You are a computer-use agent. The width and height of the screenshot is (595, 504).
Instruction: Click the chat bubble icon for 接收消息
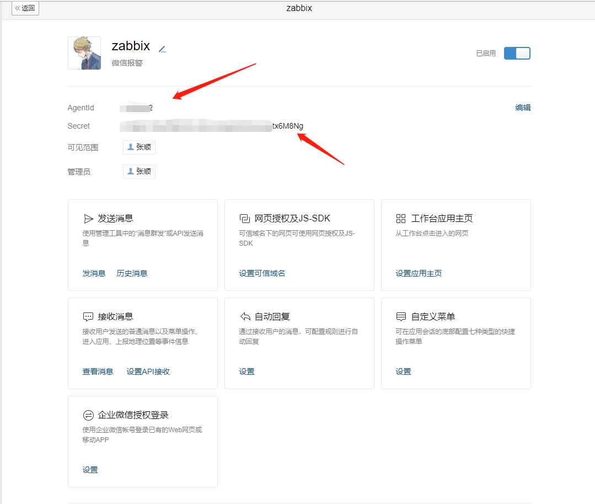pos(88,317)
